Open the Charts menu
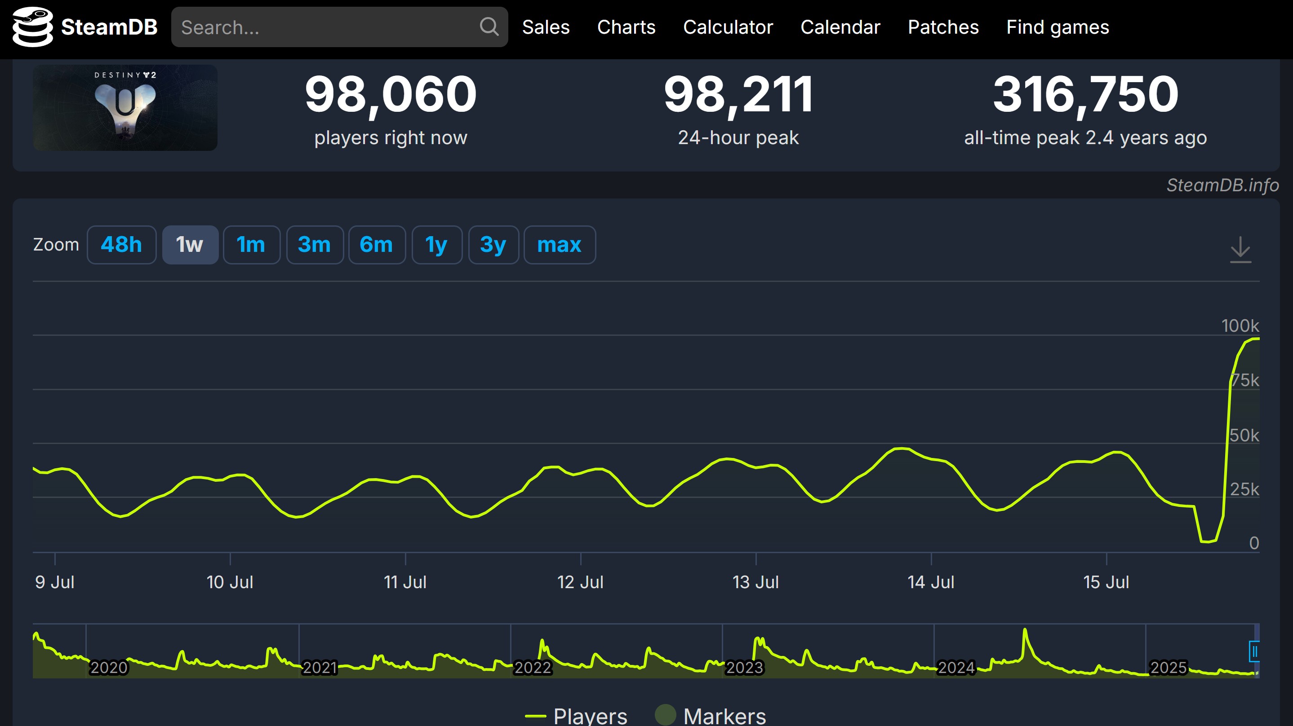 tap(626, 27)
